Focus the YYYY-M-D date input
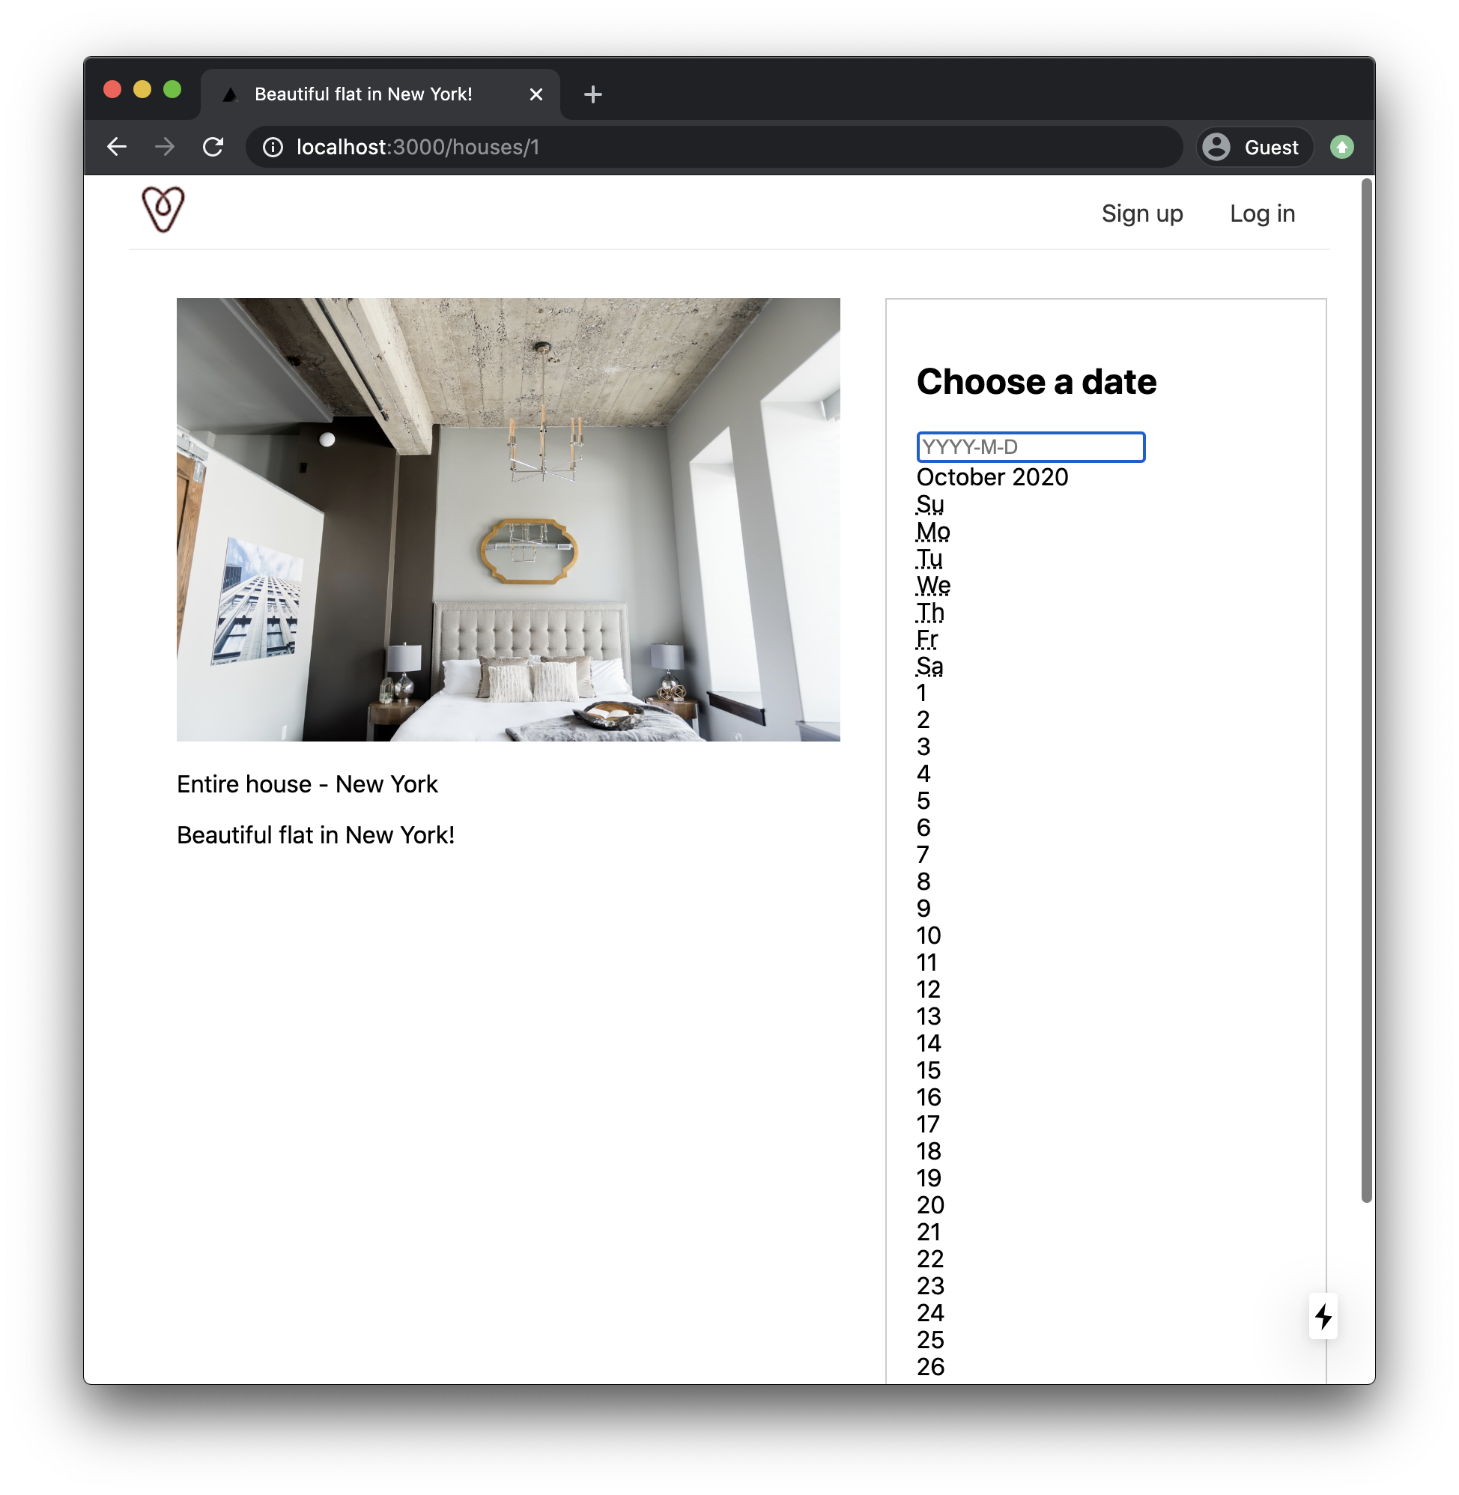The height and width of the screenshot is (1495, 1459). (x=1030, y=446)
